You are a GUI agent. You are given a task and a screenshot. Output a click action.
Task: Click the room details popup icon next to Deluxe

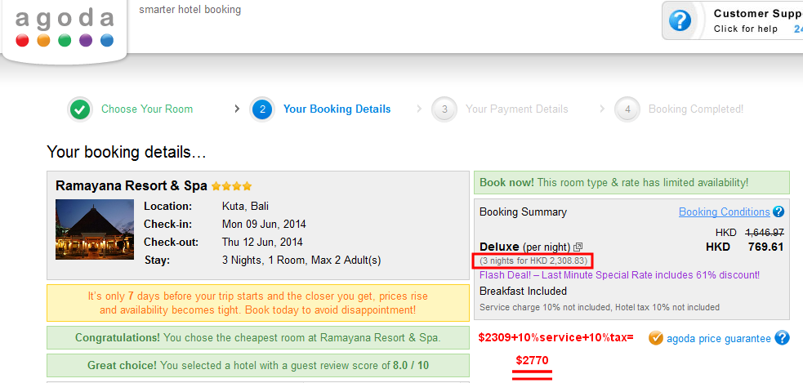[x=578, y=247]
